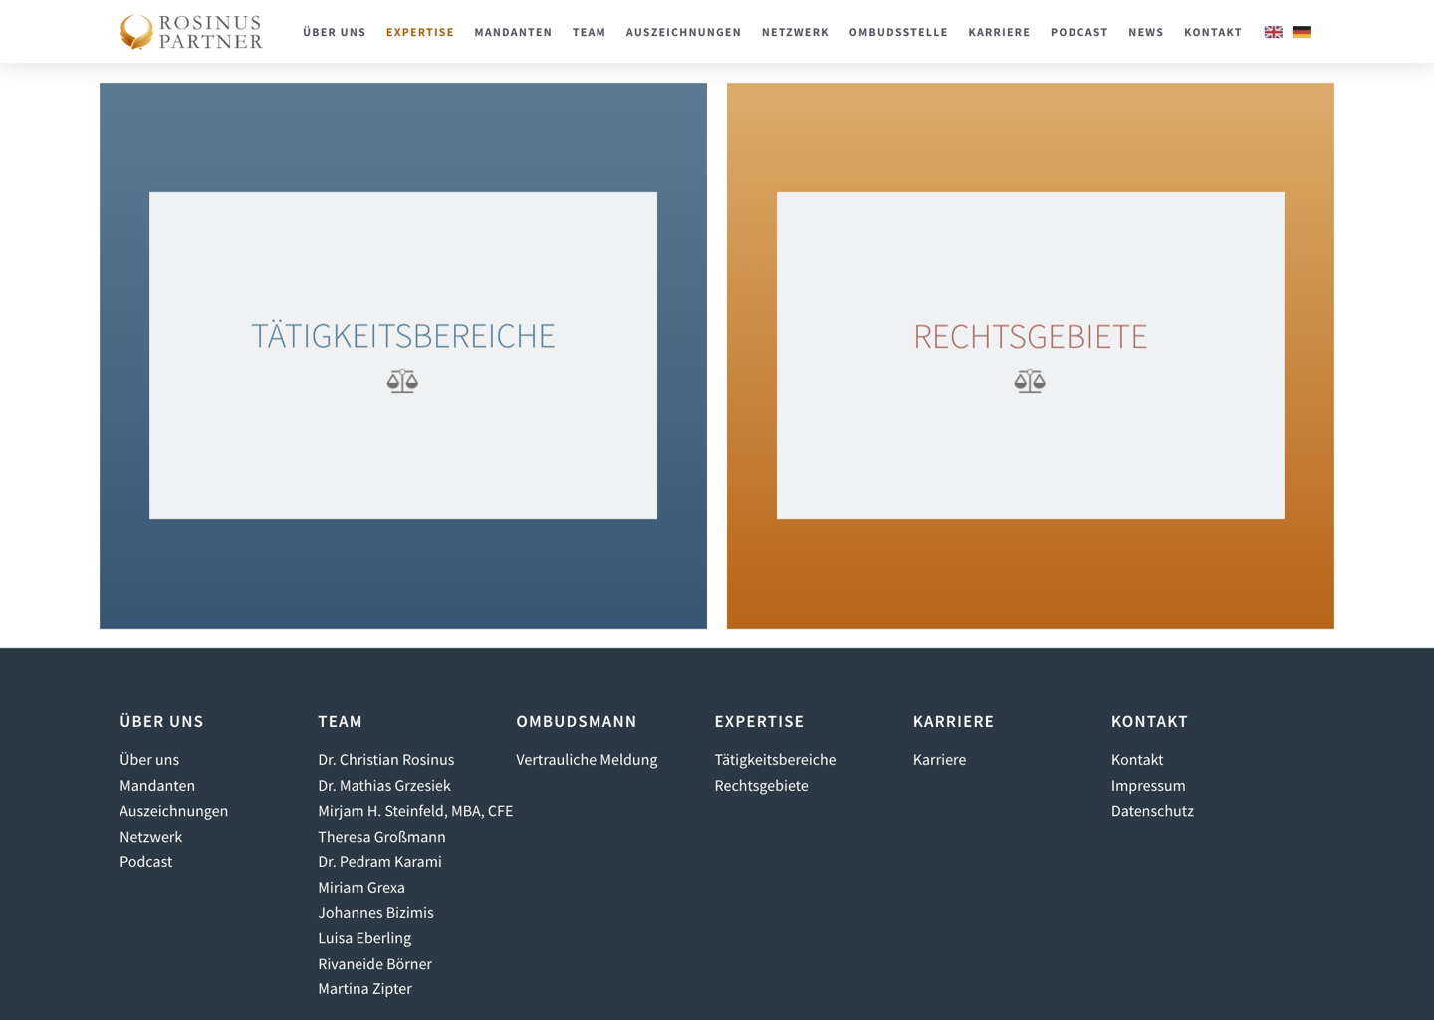This screenshot has width=1434, height=1020.
Task: Click footer heading OMBUDSMANN
Action: (x=577, y=721)
